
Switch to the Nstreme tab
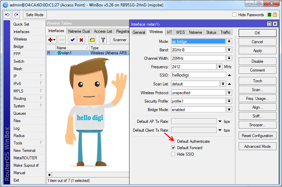(195, 32)
